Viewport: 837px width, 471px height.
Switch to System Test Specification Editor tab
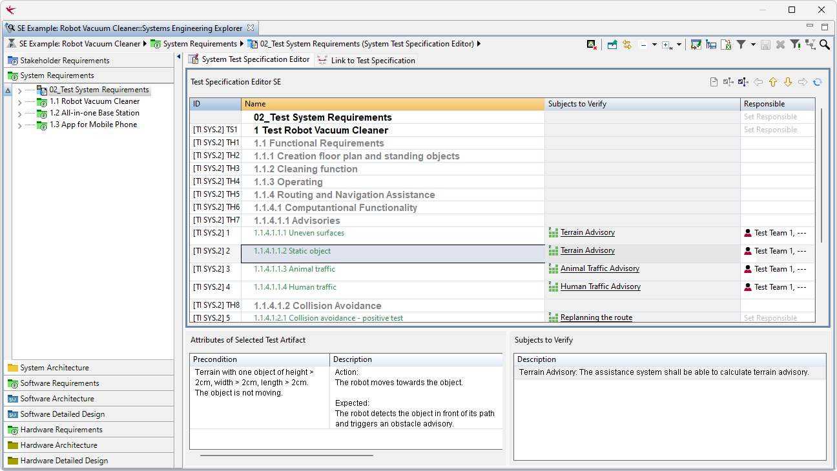(x=249, y=59)
